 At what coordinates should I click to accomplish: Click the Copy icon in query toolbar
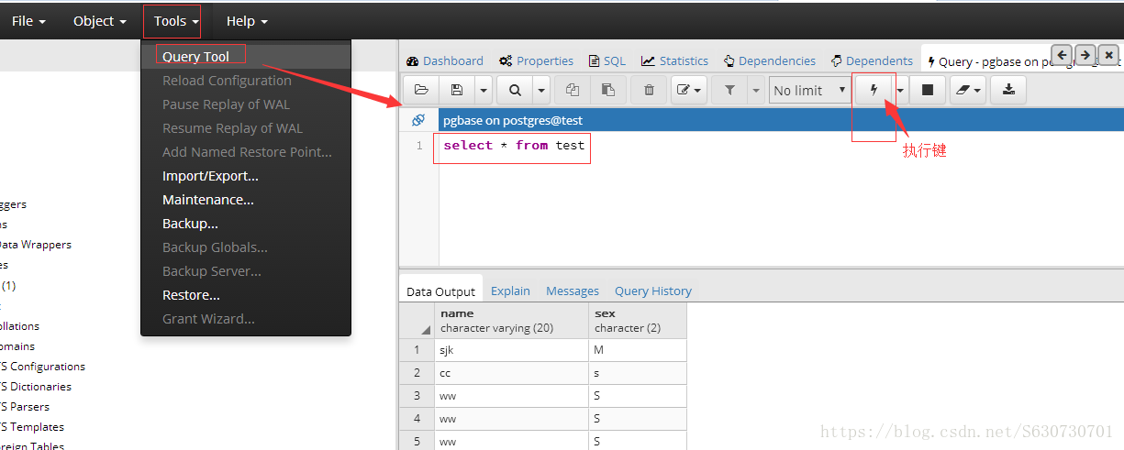(573, 90)
